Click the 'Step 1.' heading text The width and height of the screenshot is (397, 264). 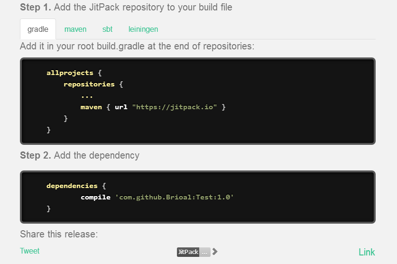36,7
